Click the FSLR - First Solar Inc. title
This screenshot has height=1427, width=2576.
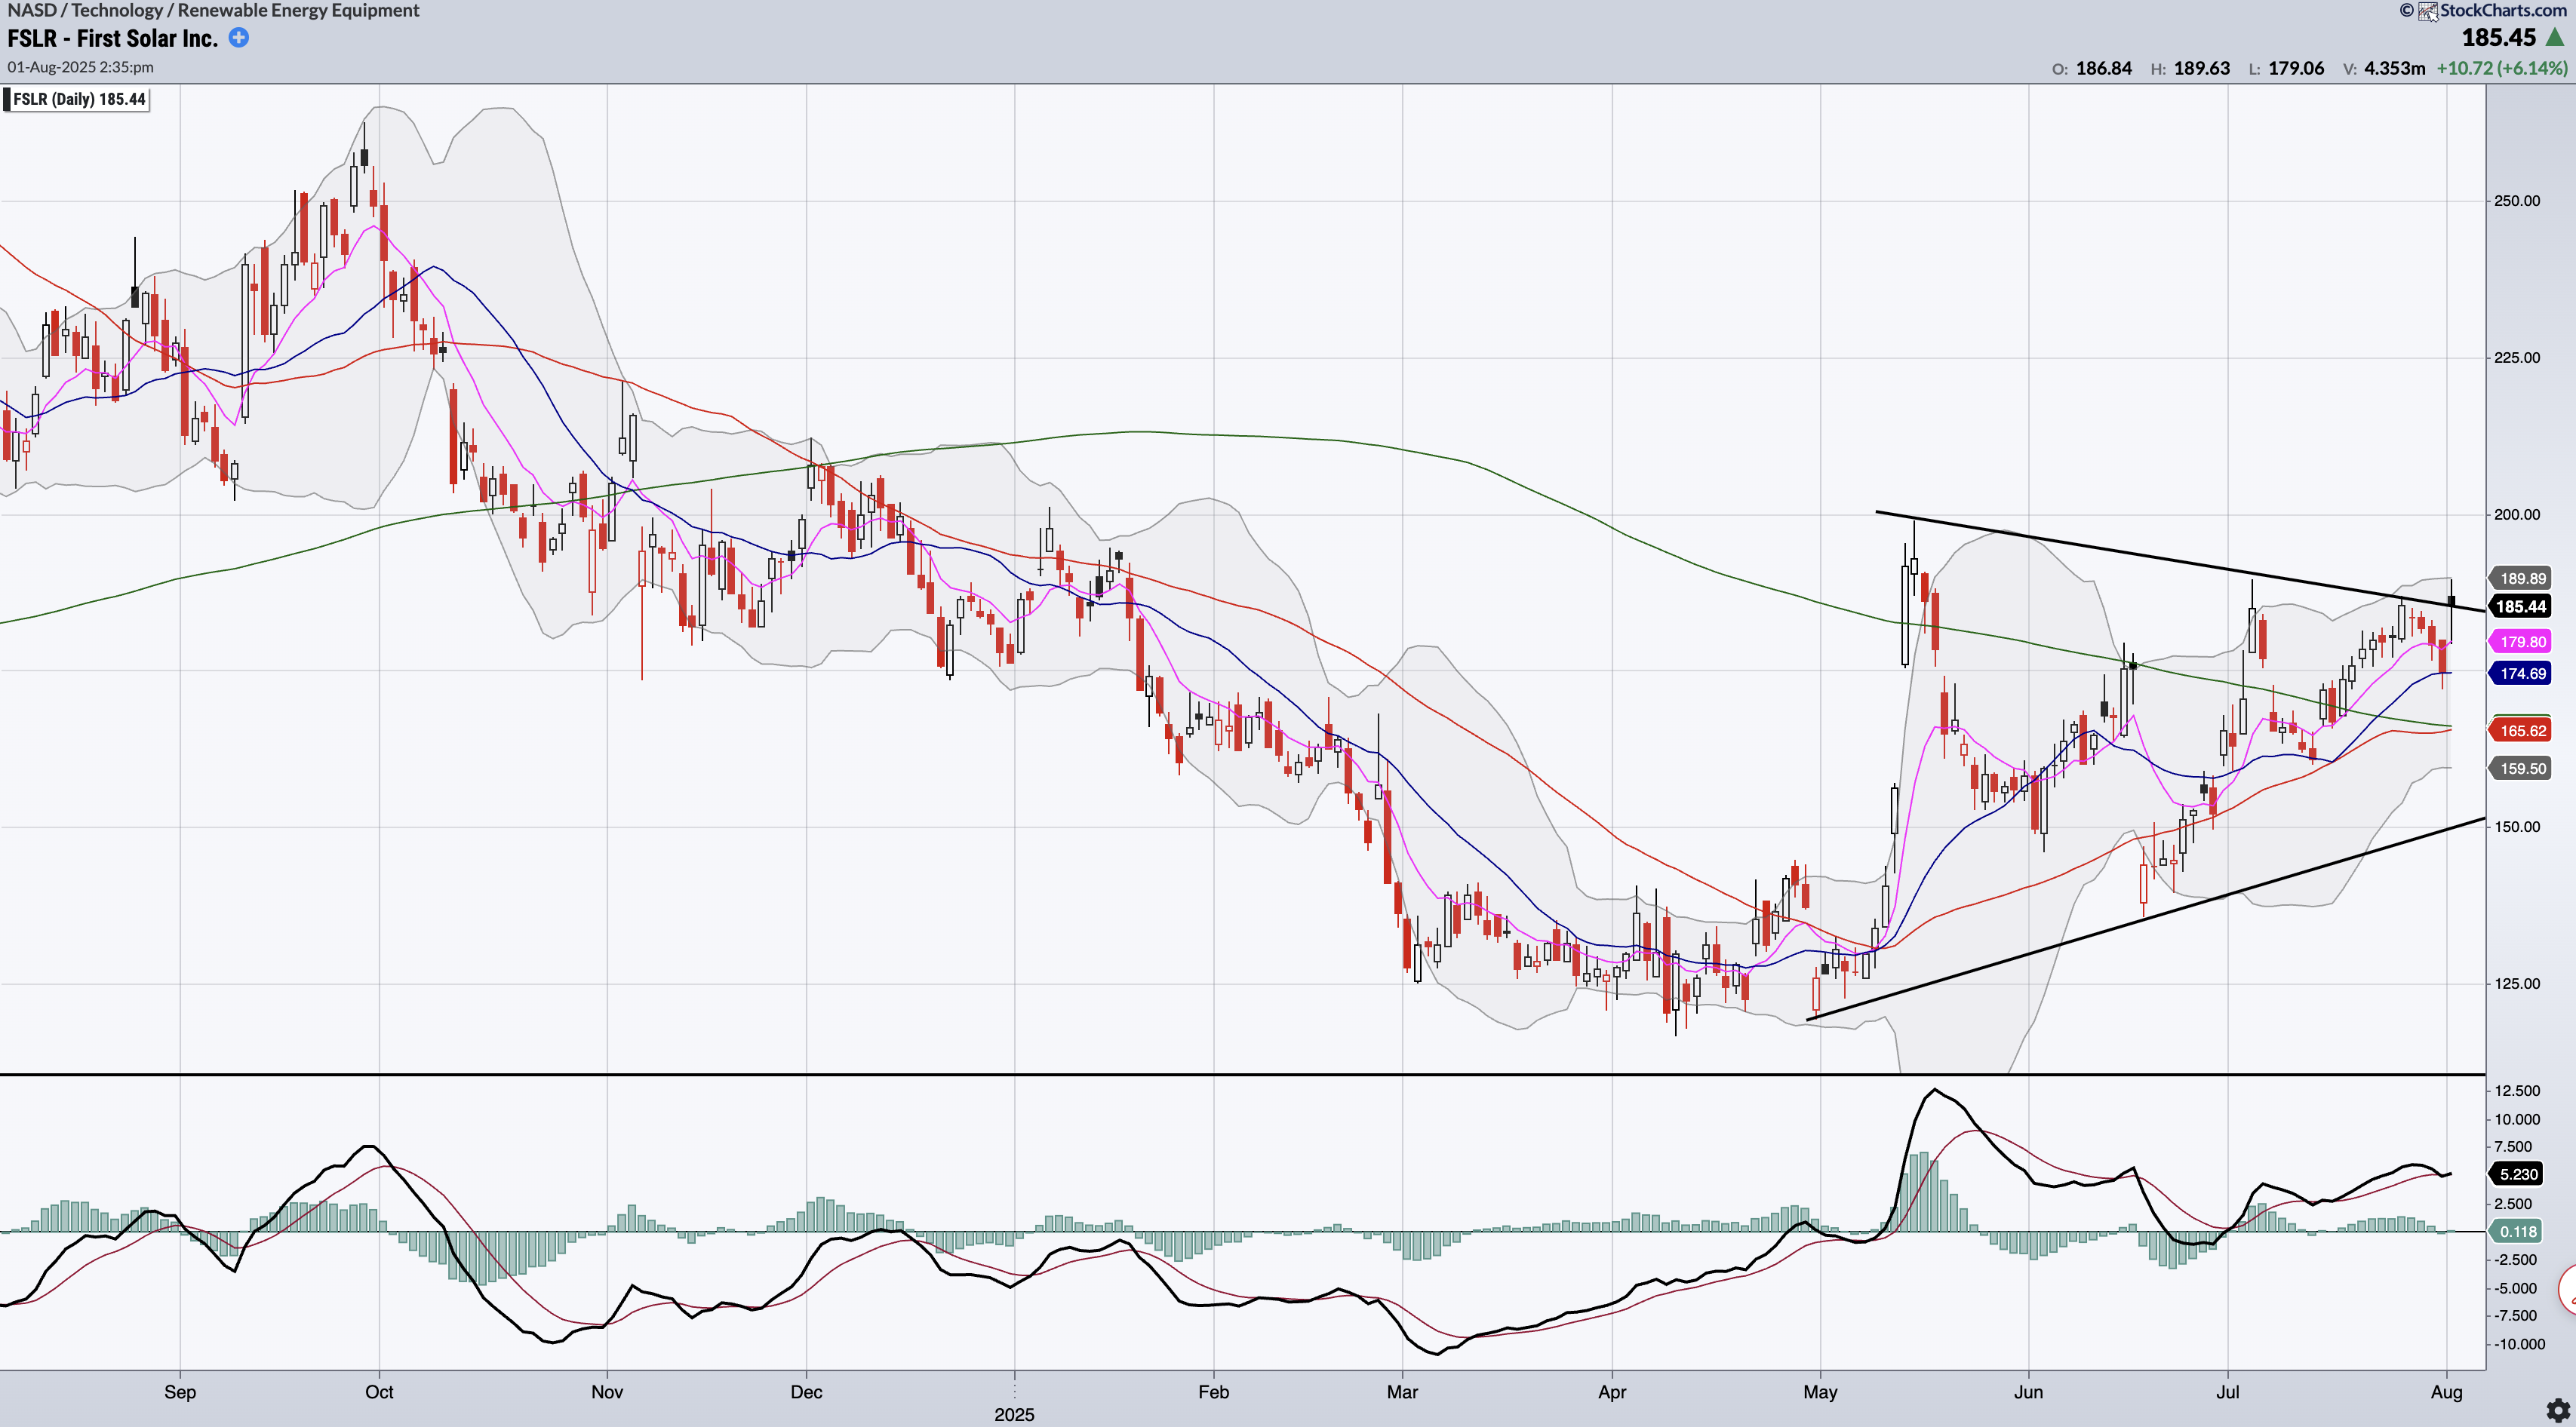[x=112, y=38]
